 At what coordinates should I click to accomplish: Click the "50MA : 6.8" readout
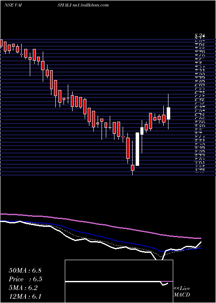[25, 271]
